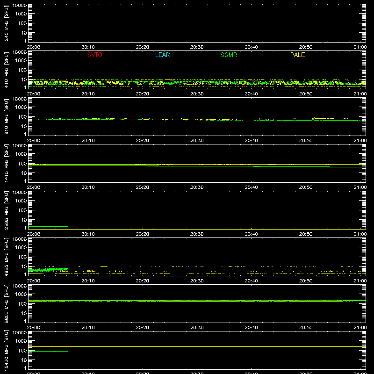
Task: Click the 1000 tick label on 2695 MHz axis
Action: pyautogui.click(x=21, y=201)
